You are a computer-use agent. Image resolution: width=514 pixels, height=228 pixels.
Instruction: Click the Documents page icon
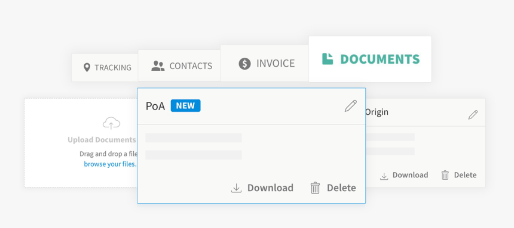[328, 59]
